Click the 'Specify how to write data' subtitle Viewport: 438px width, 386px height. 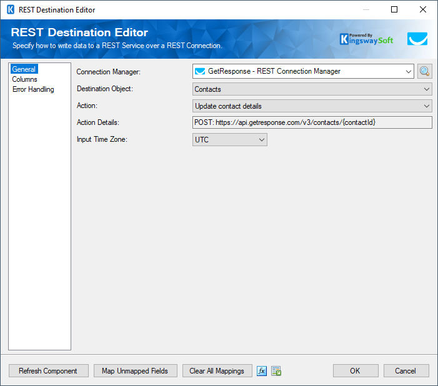(117, 46)
